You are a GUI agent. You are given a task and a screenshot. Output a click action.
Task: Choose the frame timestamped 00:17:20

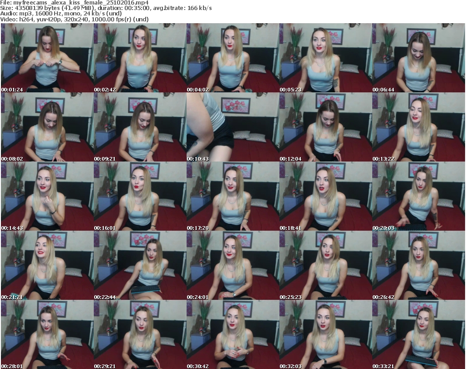233,196
